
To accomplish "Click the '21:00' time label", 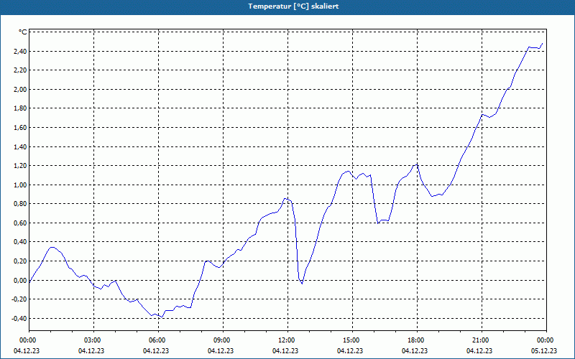I will tap(482, 340).
